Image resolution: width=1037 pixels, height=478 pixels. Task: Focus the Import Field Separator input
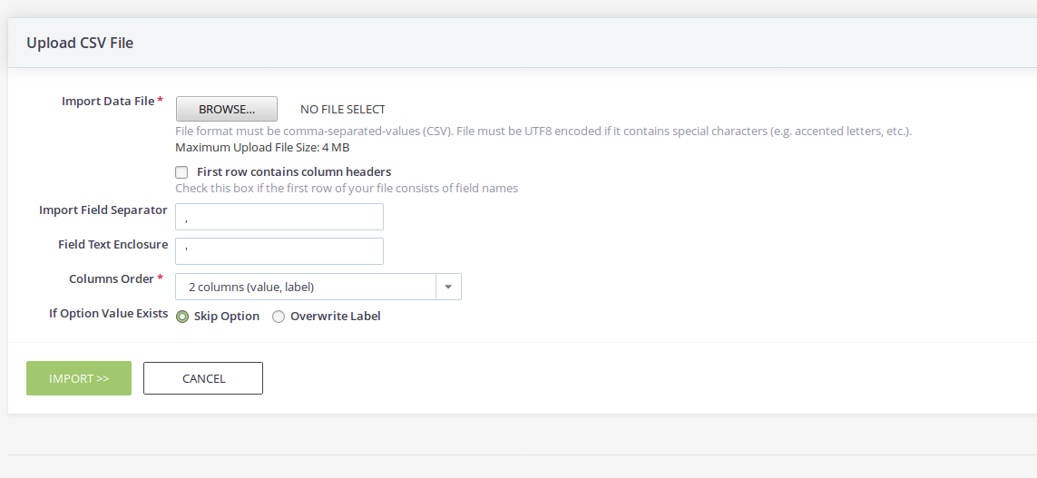[279, 217]
